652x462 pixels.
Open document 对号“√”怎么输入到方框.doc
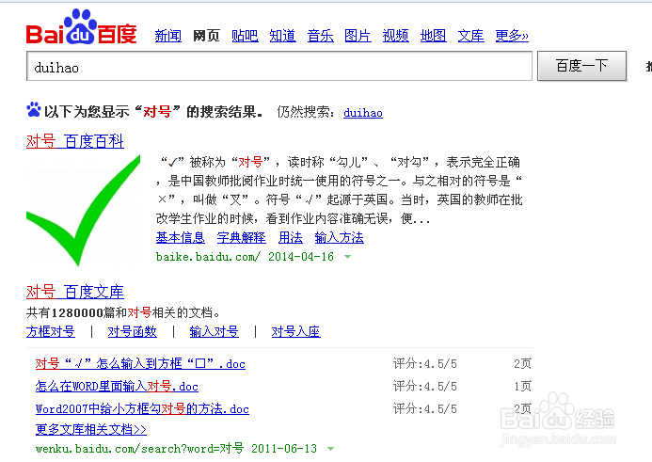[140, 364]
